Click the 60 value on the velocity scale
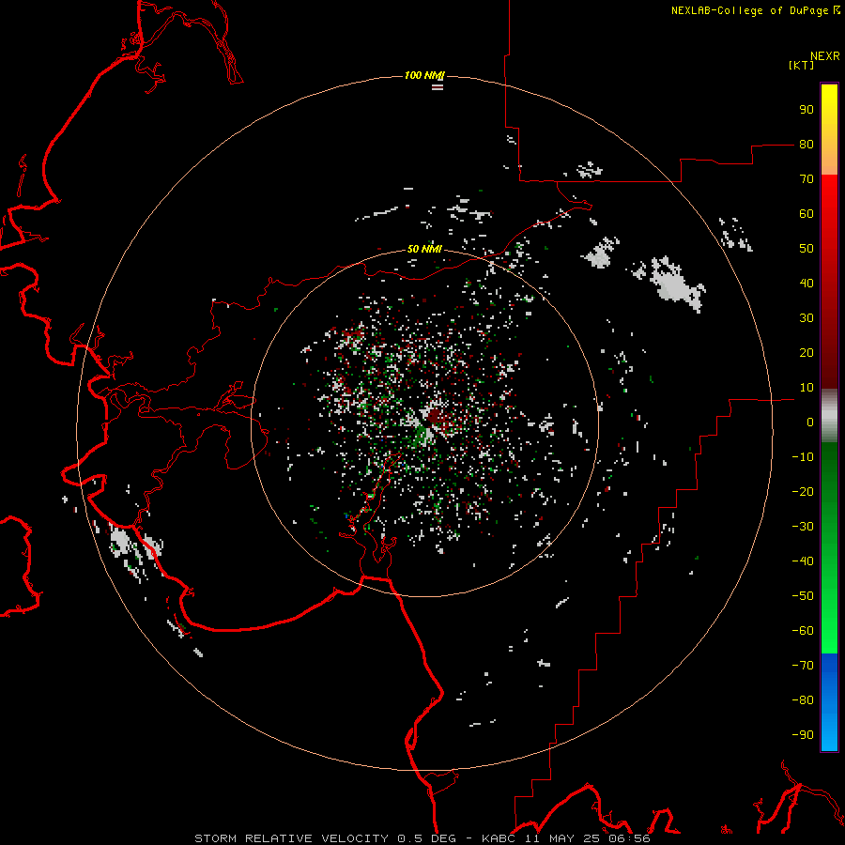The image size is (845, 845). click(x=807, y=214)
